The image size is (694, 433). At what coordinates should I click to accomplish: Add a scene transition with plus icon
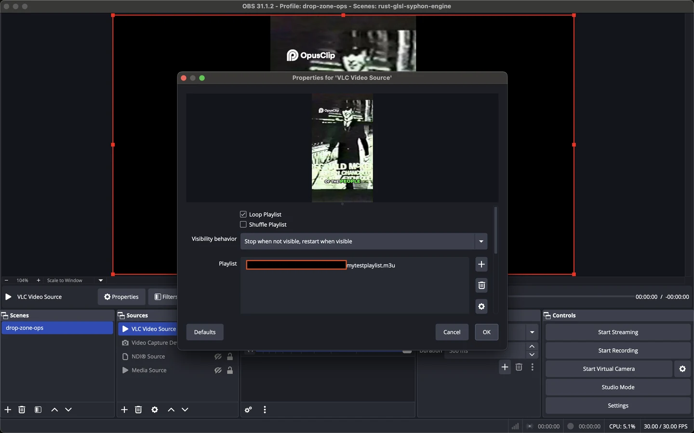click(505, 367)
